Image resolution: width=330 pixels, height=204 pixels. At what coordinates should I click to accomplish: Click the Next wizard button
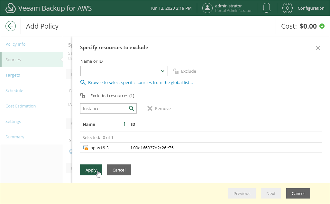click(271, 193)
